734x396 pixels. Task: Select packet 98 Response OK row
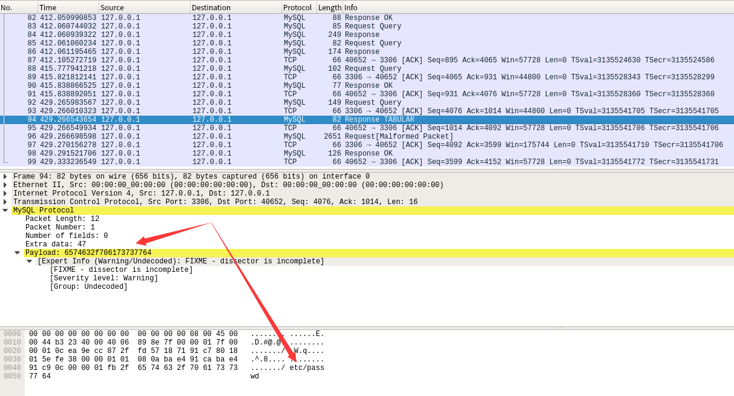click(367, 154)
